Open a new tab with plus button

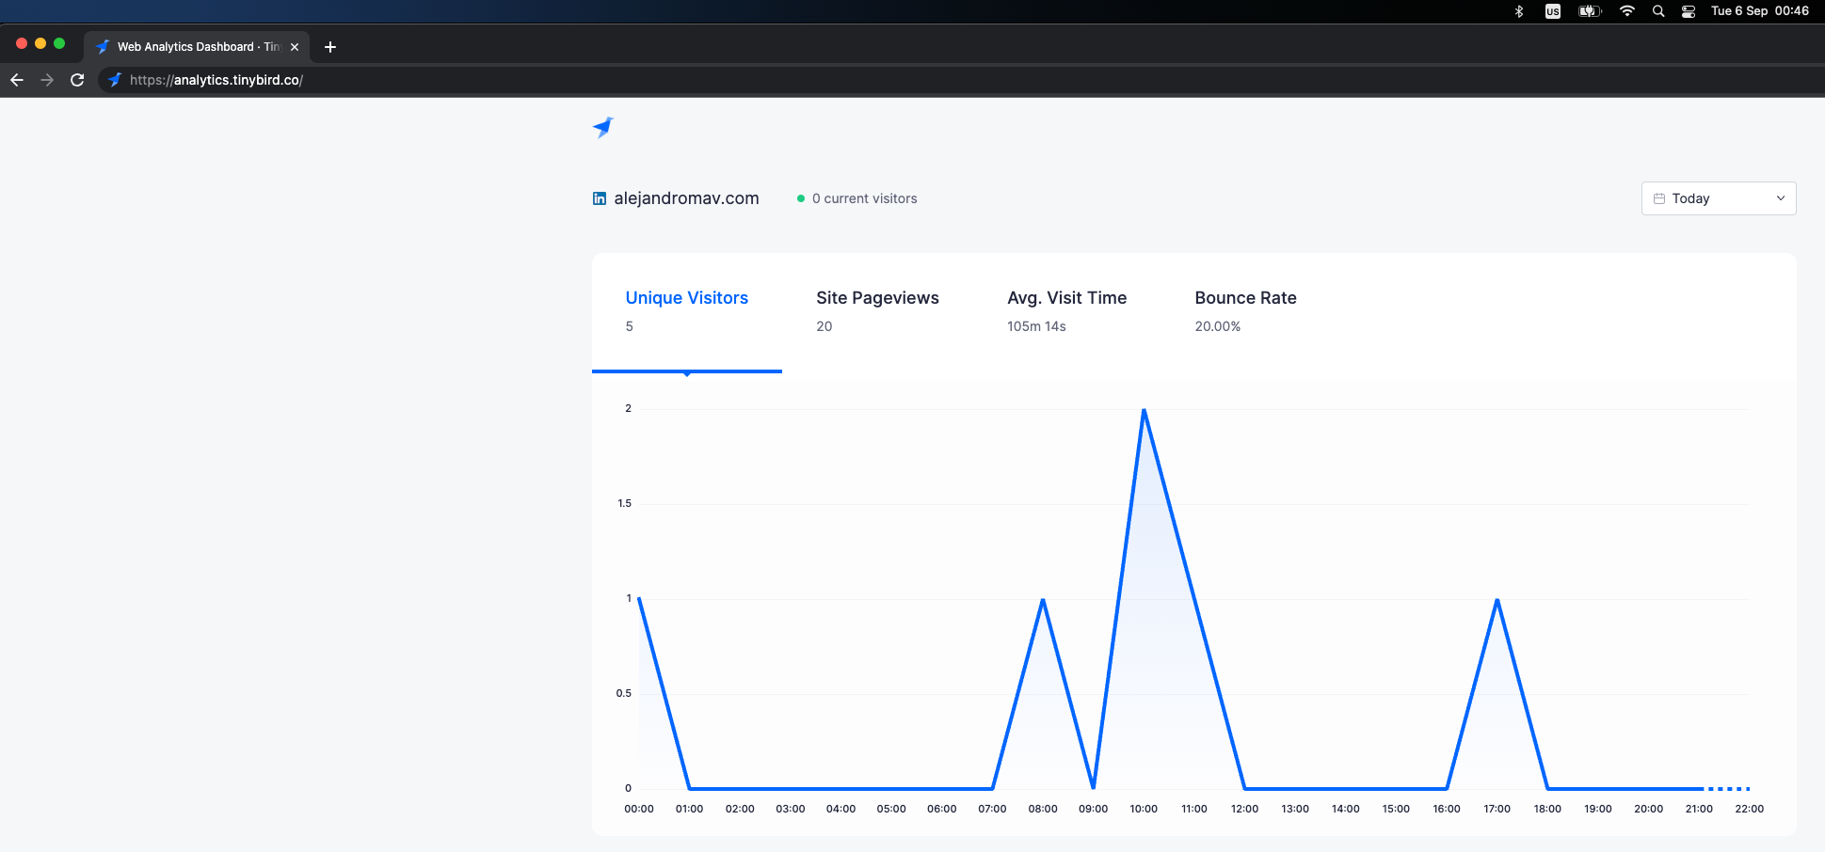pyautogui.click(x=330, y=46)
